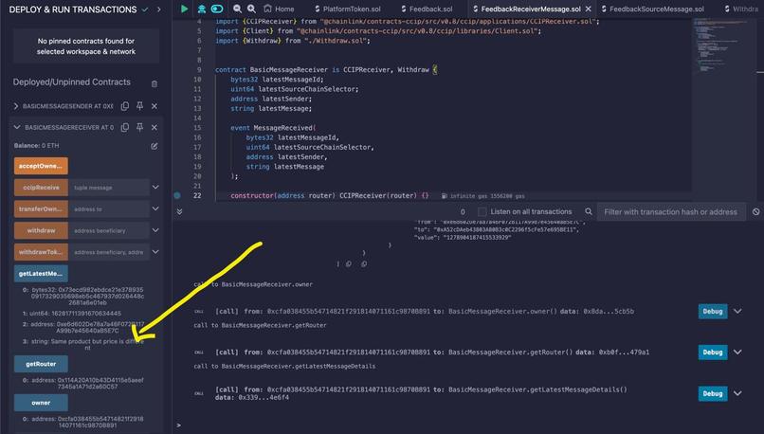This screenshot has width=764, height=434.
Task: Switch to the Feedback.sol tab
Action: [x=427, y=9]
